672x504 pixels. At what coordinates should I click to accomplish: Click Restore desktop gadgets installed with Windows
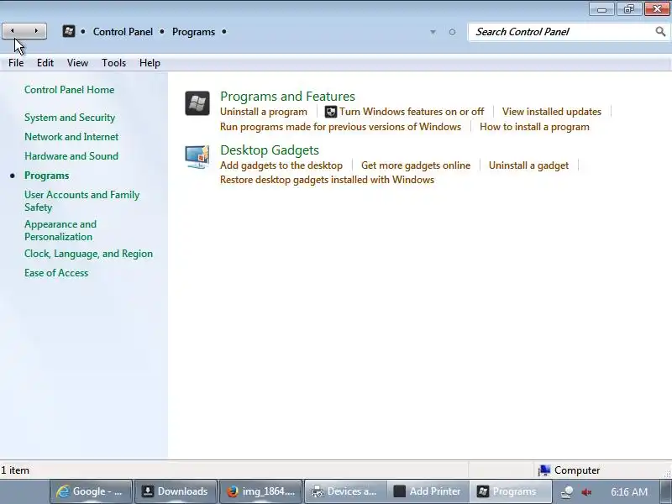327,180
